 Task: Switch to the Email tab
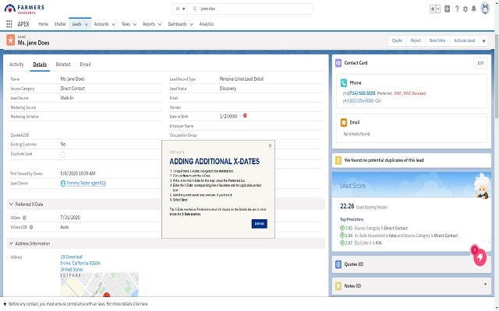coord(85,65)
